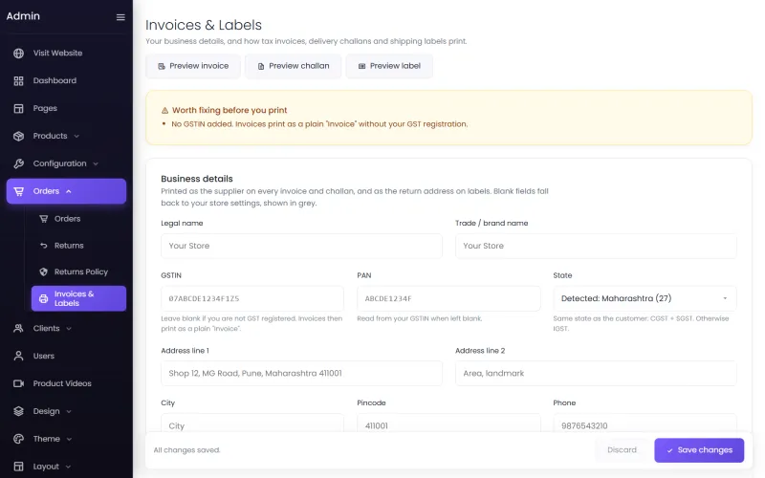This screenshot has height=478, width=765.
Task: Open Returns Policy sidebar item
Action: 78,272
